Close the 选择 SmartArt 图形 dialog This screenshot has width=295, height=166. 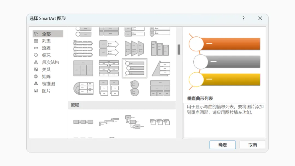pyautogui.click(x=260, y=18)
